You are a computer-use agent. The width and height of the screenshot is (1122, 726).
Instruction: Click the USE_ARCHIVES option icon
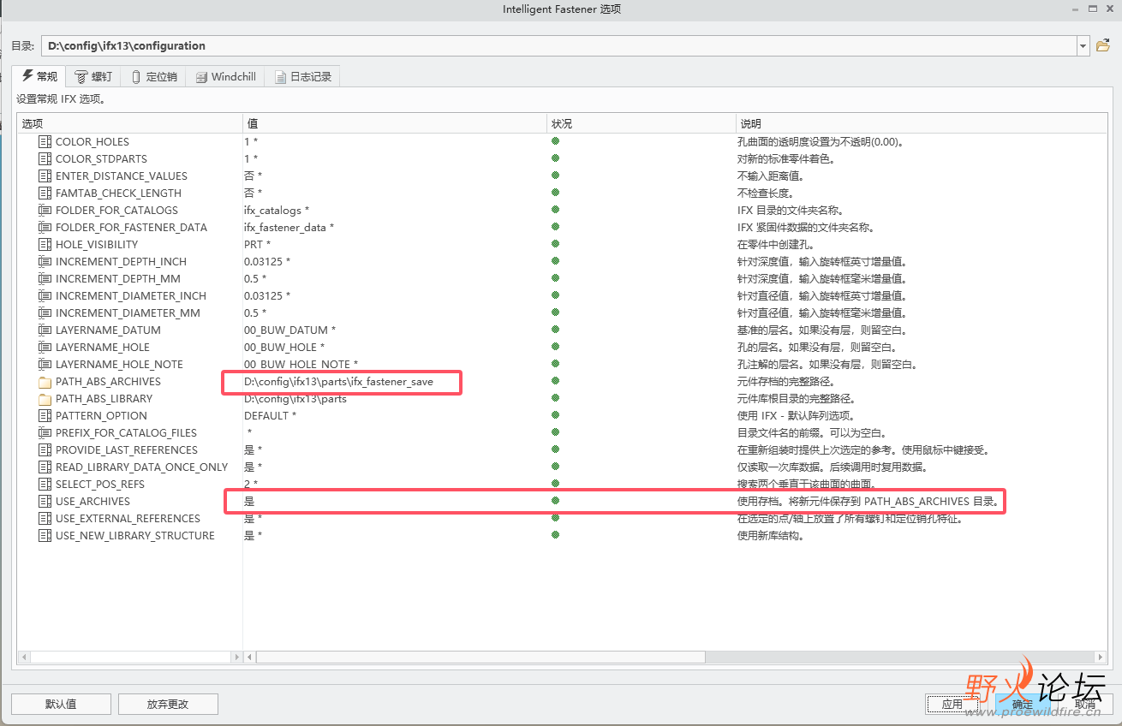tap(45, 502)
